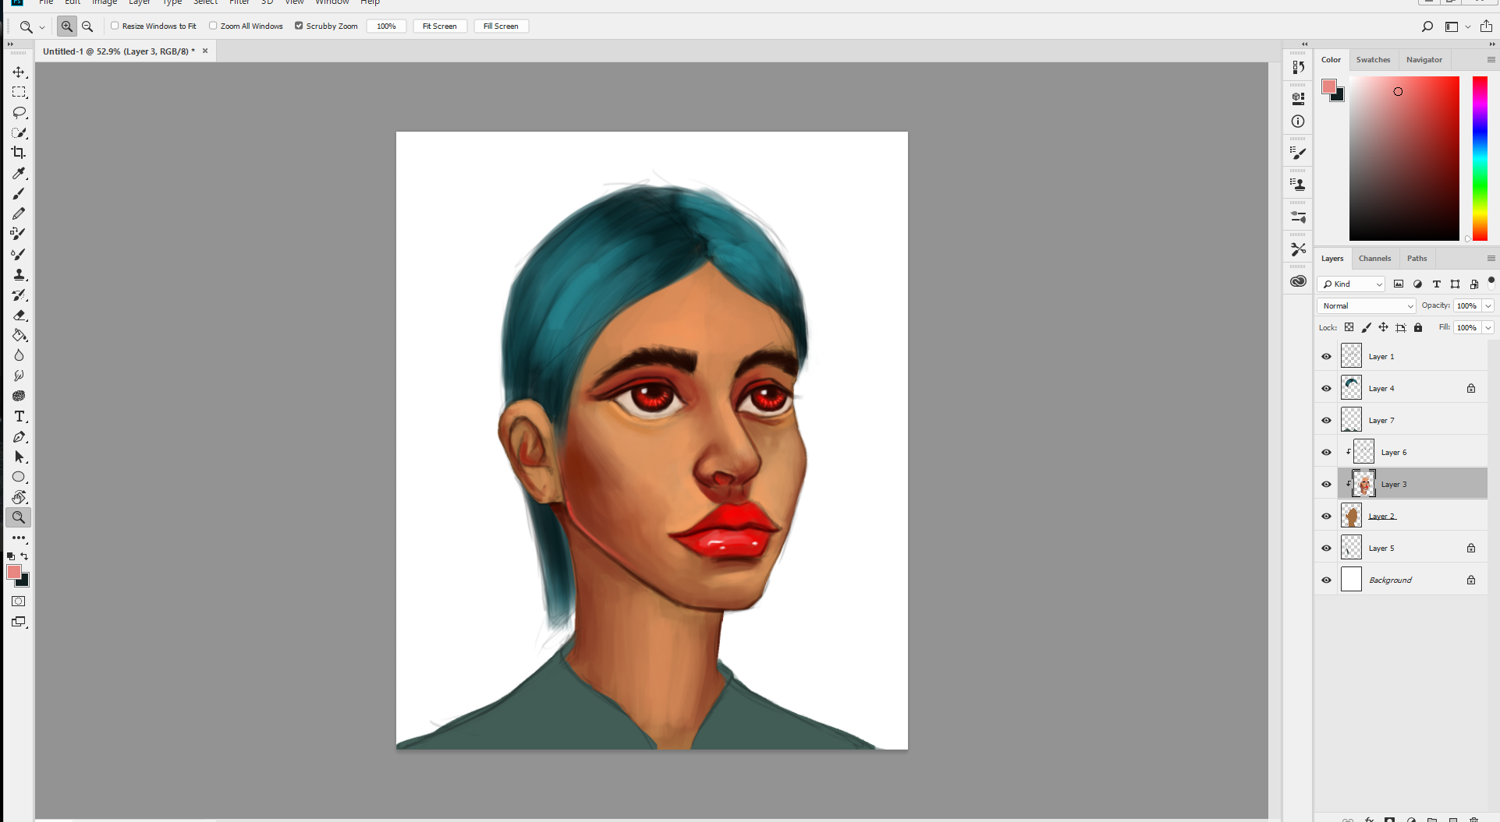This screenshot has height=822, width=1500.
Task: Switch to the Swatches tab
Action: pyautogui.click(x=1373, y=59)
